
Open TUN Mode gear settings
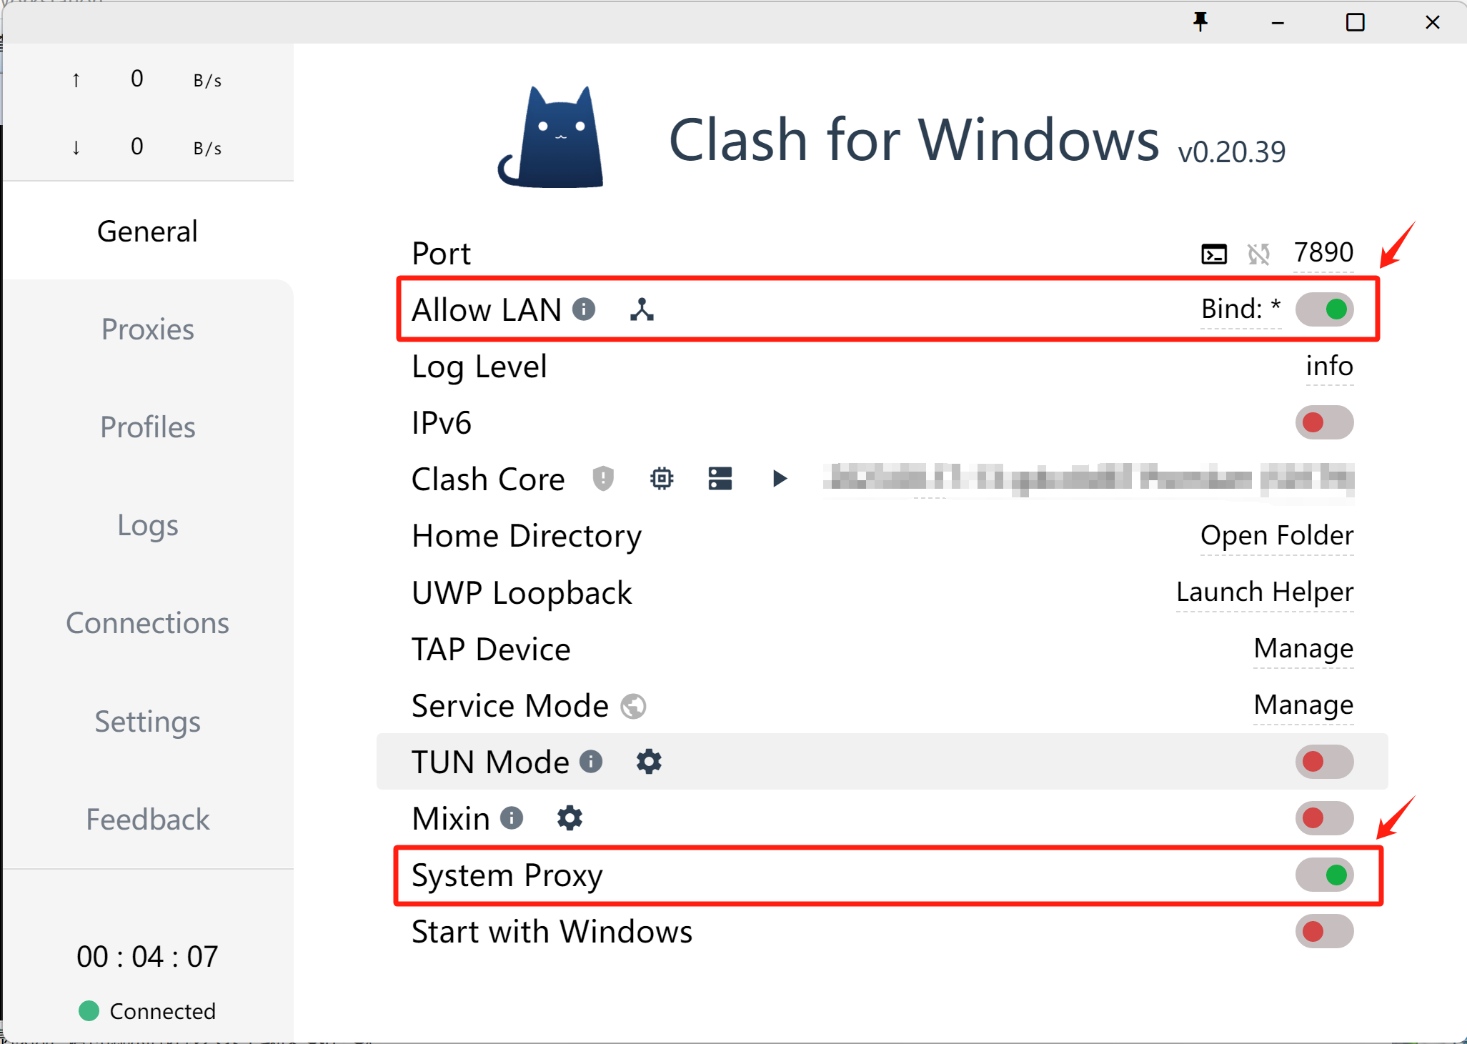point(649,762)
